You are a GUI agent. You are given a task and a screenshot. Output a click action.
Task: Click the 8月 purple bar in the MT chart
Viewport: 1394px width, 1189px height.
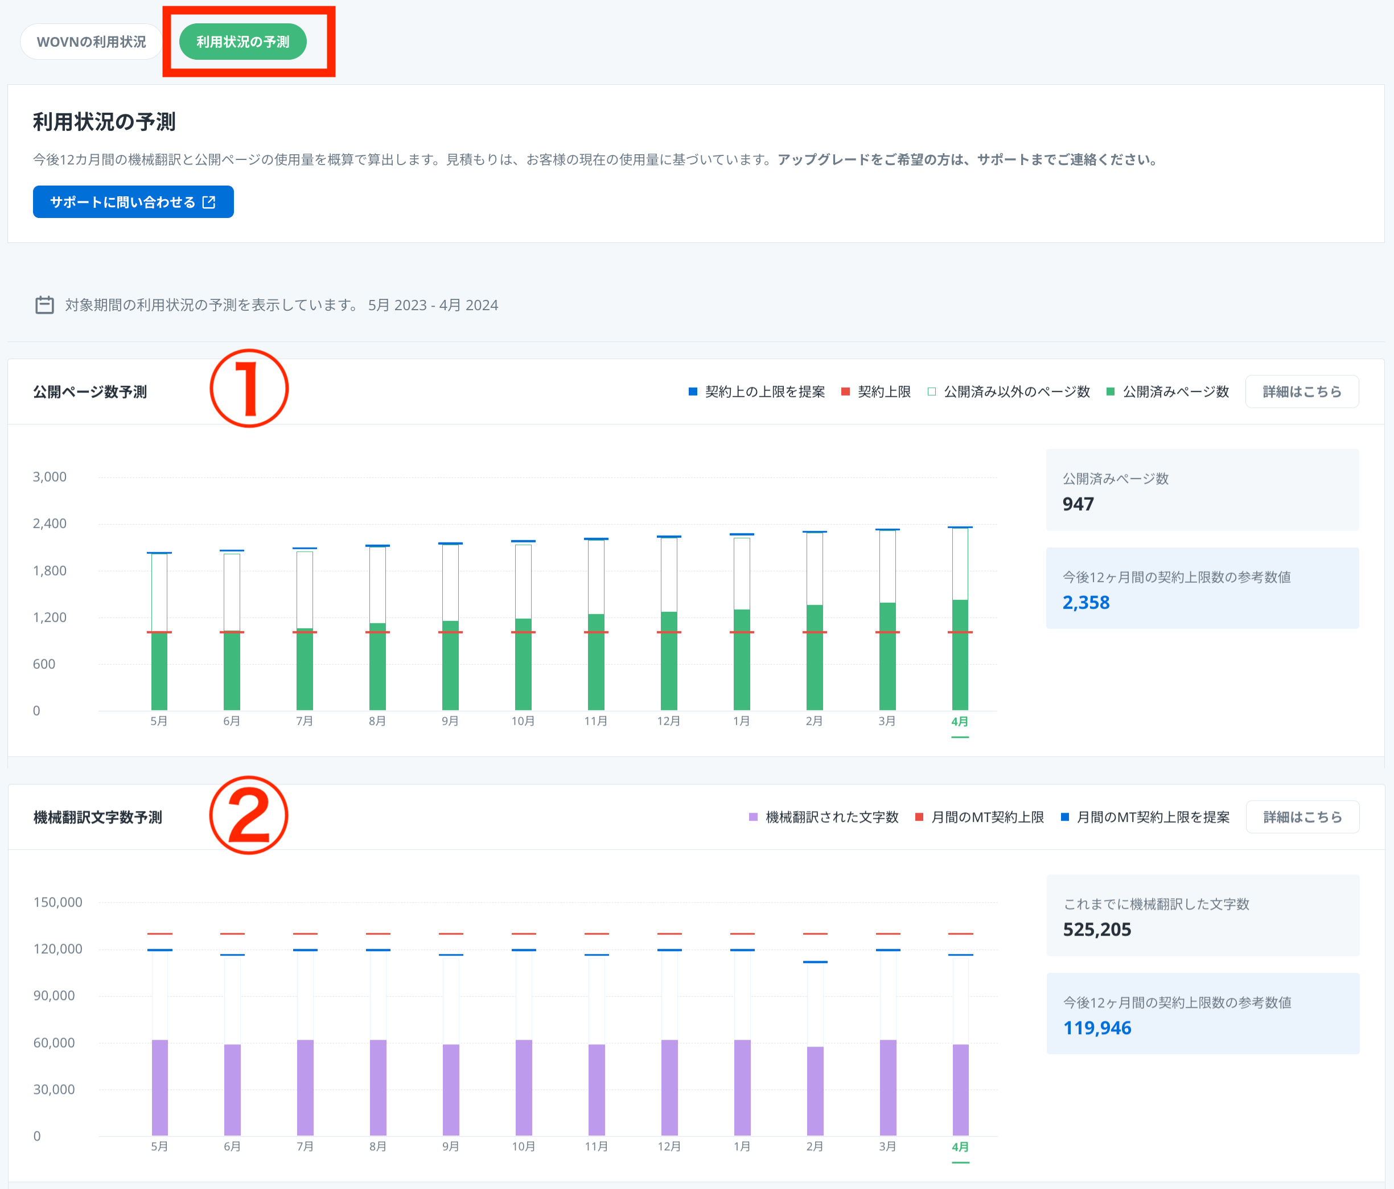378,1087
